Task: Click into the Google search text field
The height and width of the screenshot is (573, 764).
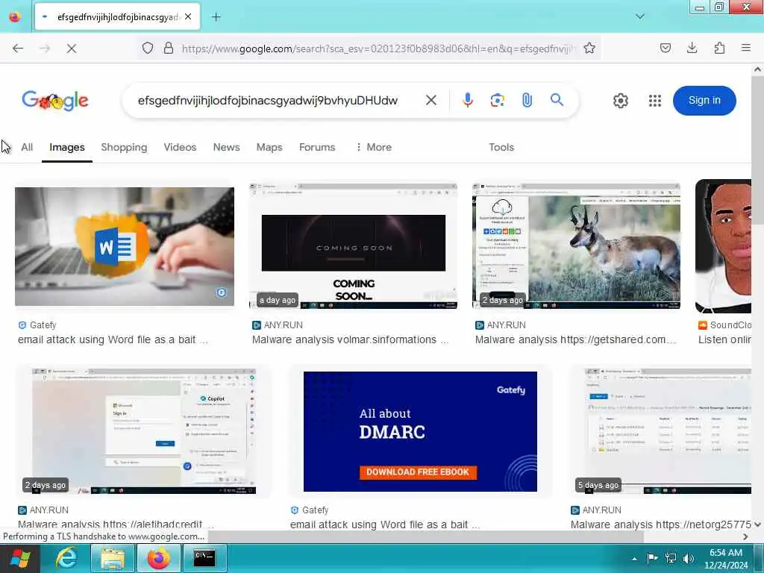Action: tap(268, 101)
